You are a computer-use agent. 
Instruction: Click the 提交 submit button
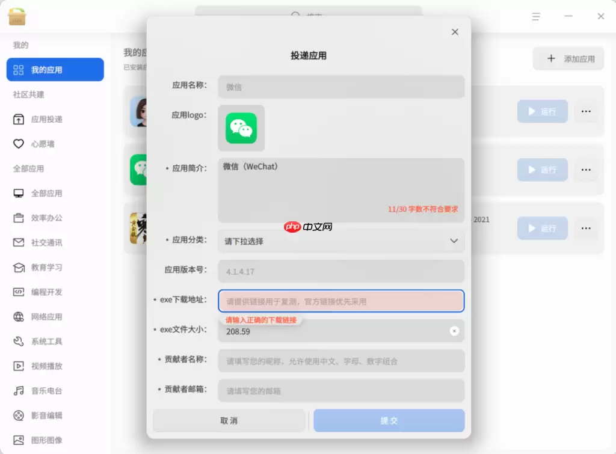389,420
